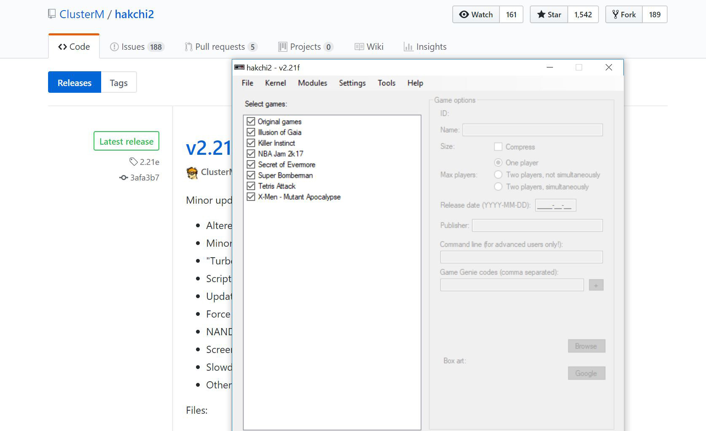Image resolution: width=706 pixels, height=431 pixels.
Task: Open the Modules menu
Action: point(312,83)
